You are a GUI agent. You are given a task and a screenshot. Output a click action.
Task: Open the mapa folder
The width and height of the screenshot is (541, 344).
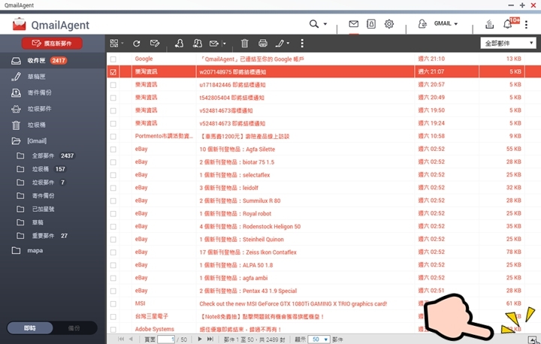click(53, 251)
